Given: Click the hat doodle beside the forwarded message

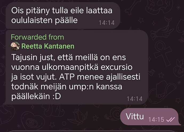Looking at the screenshot, I should tap(164, 91).
